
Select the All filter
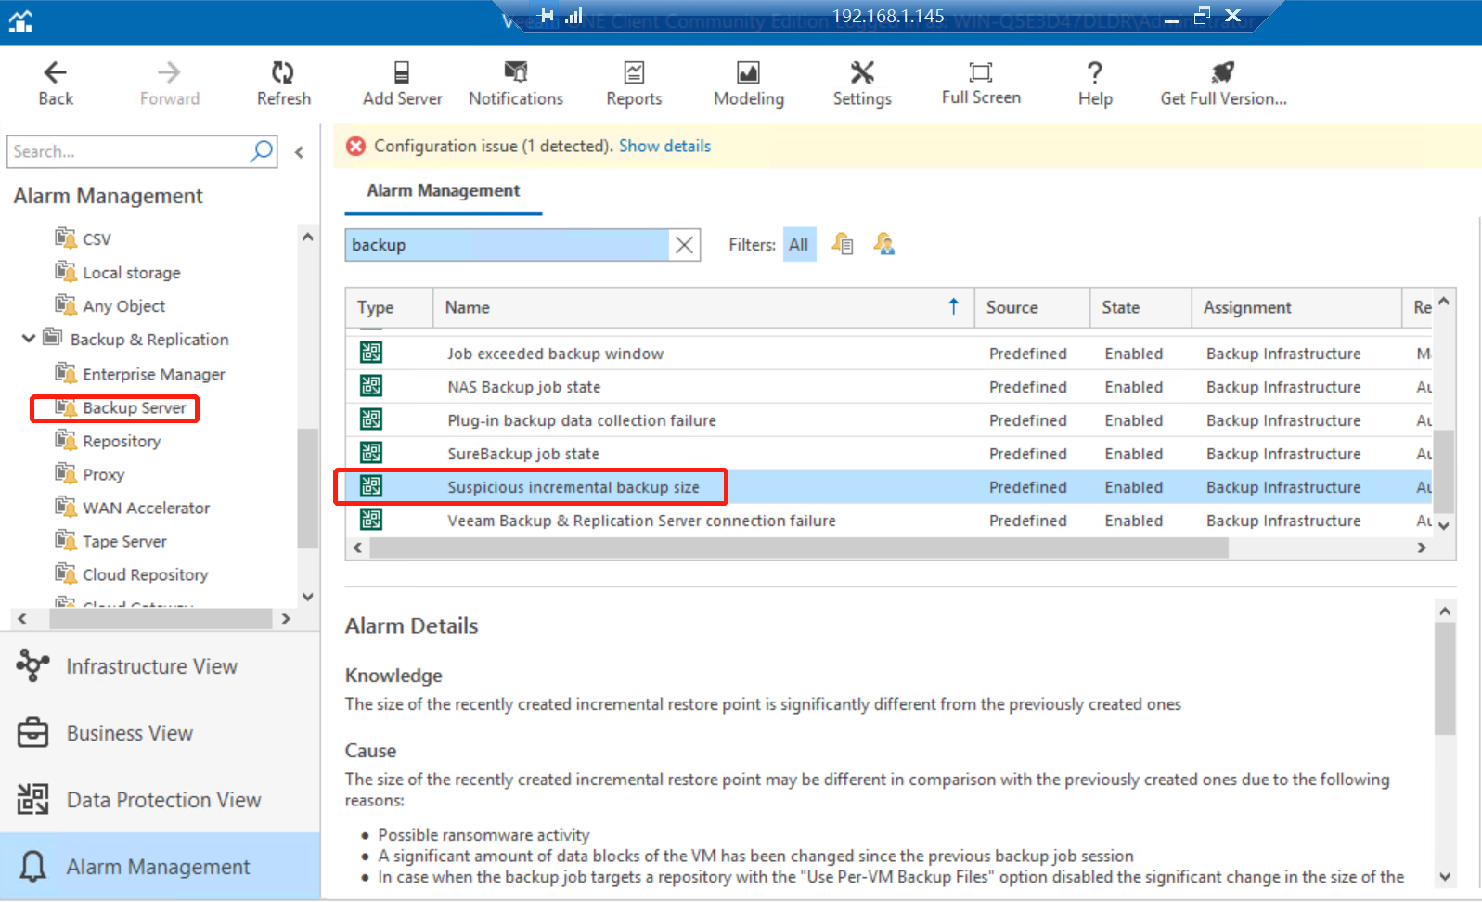point(799,245)
